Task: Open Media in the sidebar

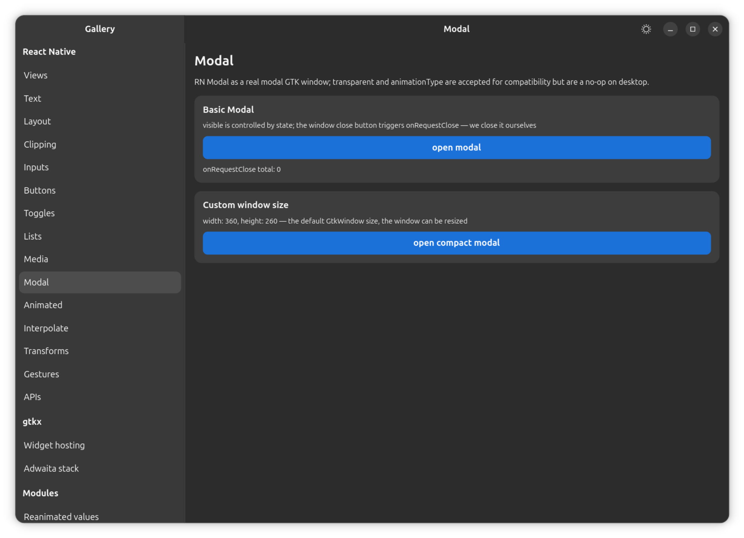Action: pyautogui.click(x=100, y=259)
